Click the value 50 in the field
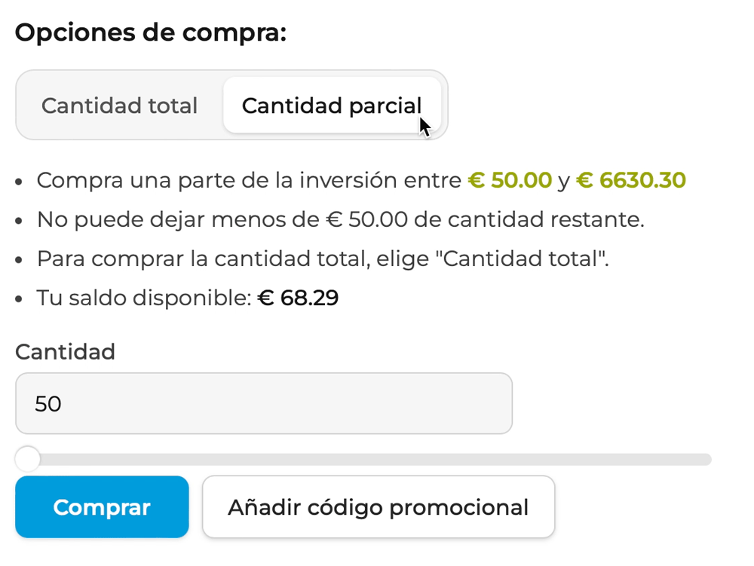Image resolution: width=754 pixels, height=566 pixels. coord(48,404)
